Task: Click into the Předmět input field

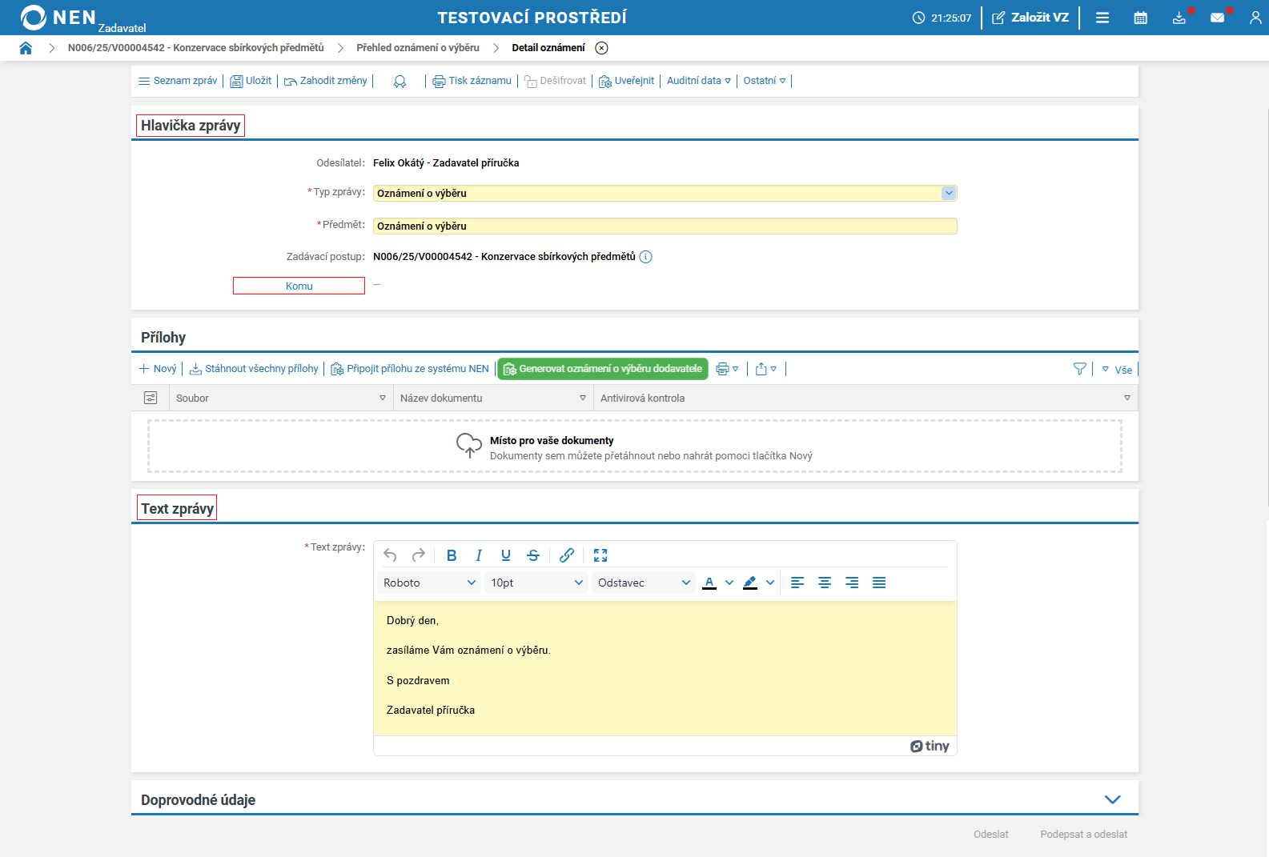Action: tap(665, 226)
